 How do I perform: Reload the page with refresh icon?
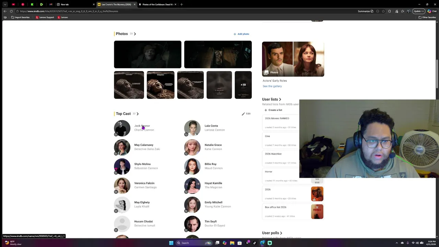pos(11,11)
